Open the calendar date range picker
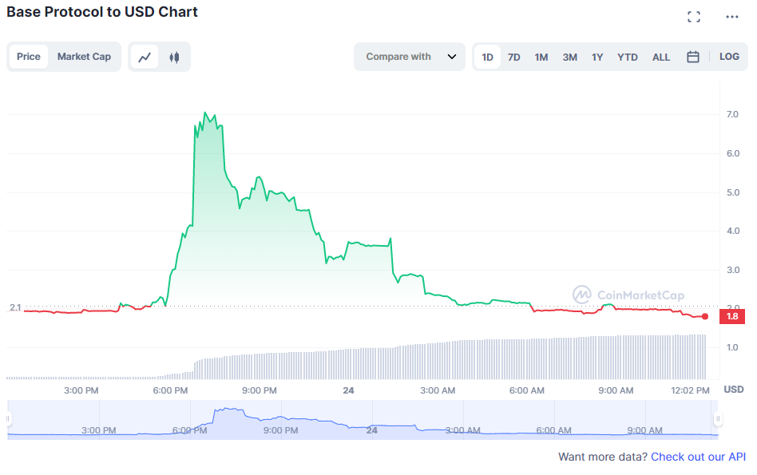The width and height of the screenshot is (757, 475). [693, 57]
